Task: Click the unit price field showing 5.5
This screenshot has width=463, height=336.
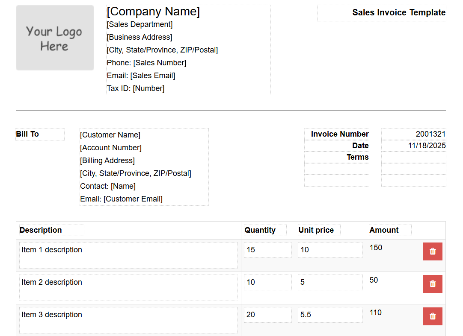Action: pyautogui.click(x=330, y=315)
